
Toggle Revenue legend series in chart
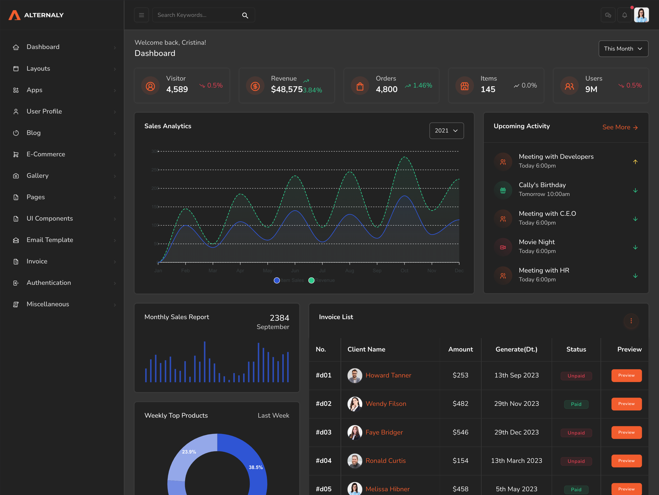point(322,280)
